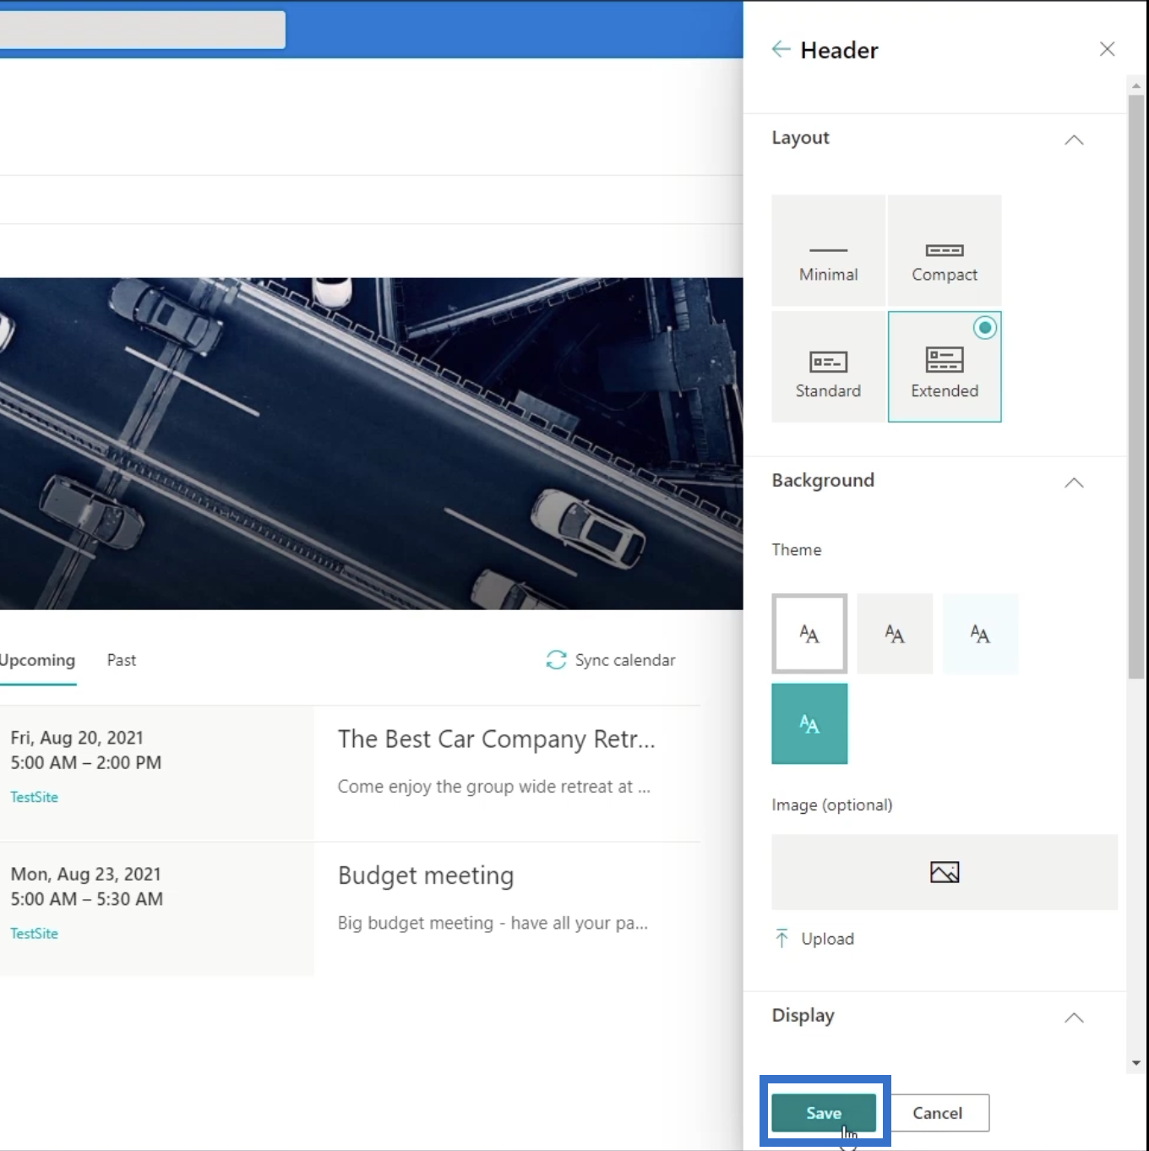Image resolution: width=1149 pixels, height=1151 pixels.
Task: Upload a header background image
Action: click(x=814, y=939)
